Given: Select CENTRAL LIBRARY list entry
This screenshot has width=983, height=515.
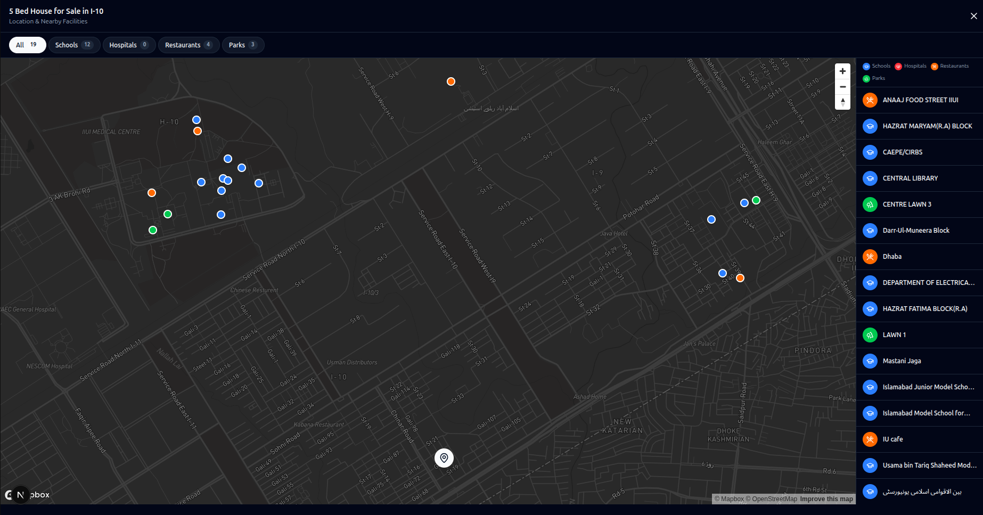Looking at the screenshot, I should coord(920,178).
